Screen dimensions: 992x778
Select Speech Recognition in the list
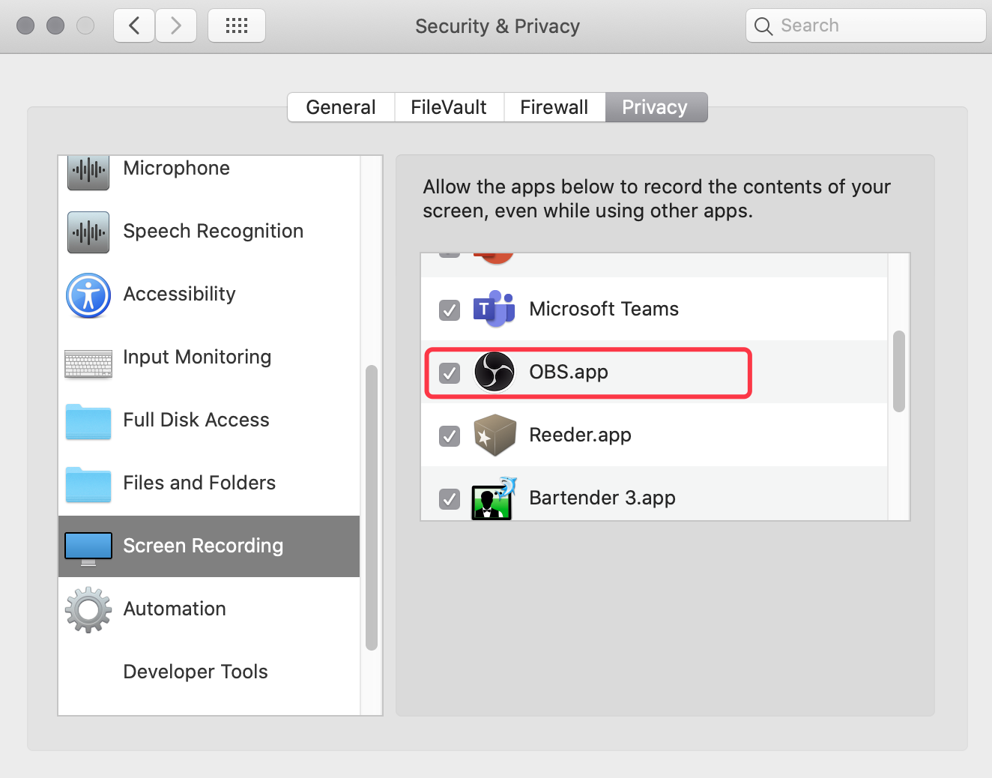click(x=214, y=231)
